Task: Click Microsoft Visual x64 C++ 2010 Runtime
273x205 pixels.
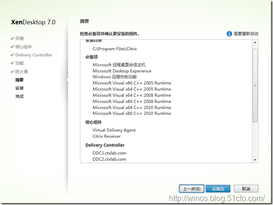Action: (x=132, y=108)
